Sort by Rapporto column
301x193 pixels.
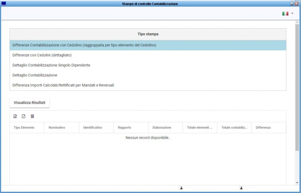coord(131,127)
